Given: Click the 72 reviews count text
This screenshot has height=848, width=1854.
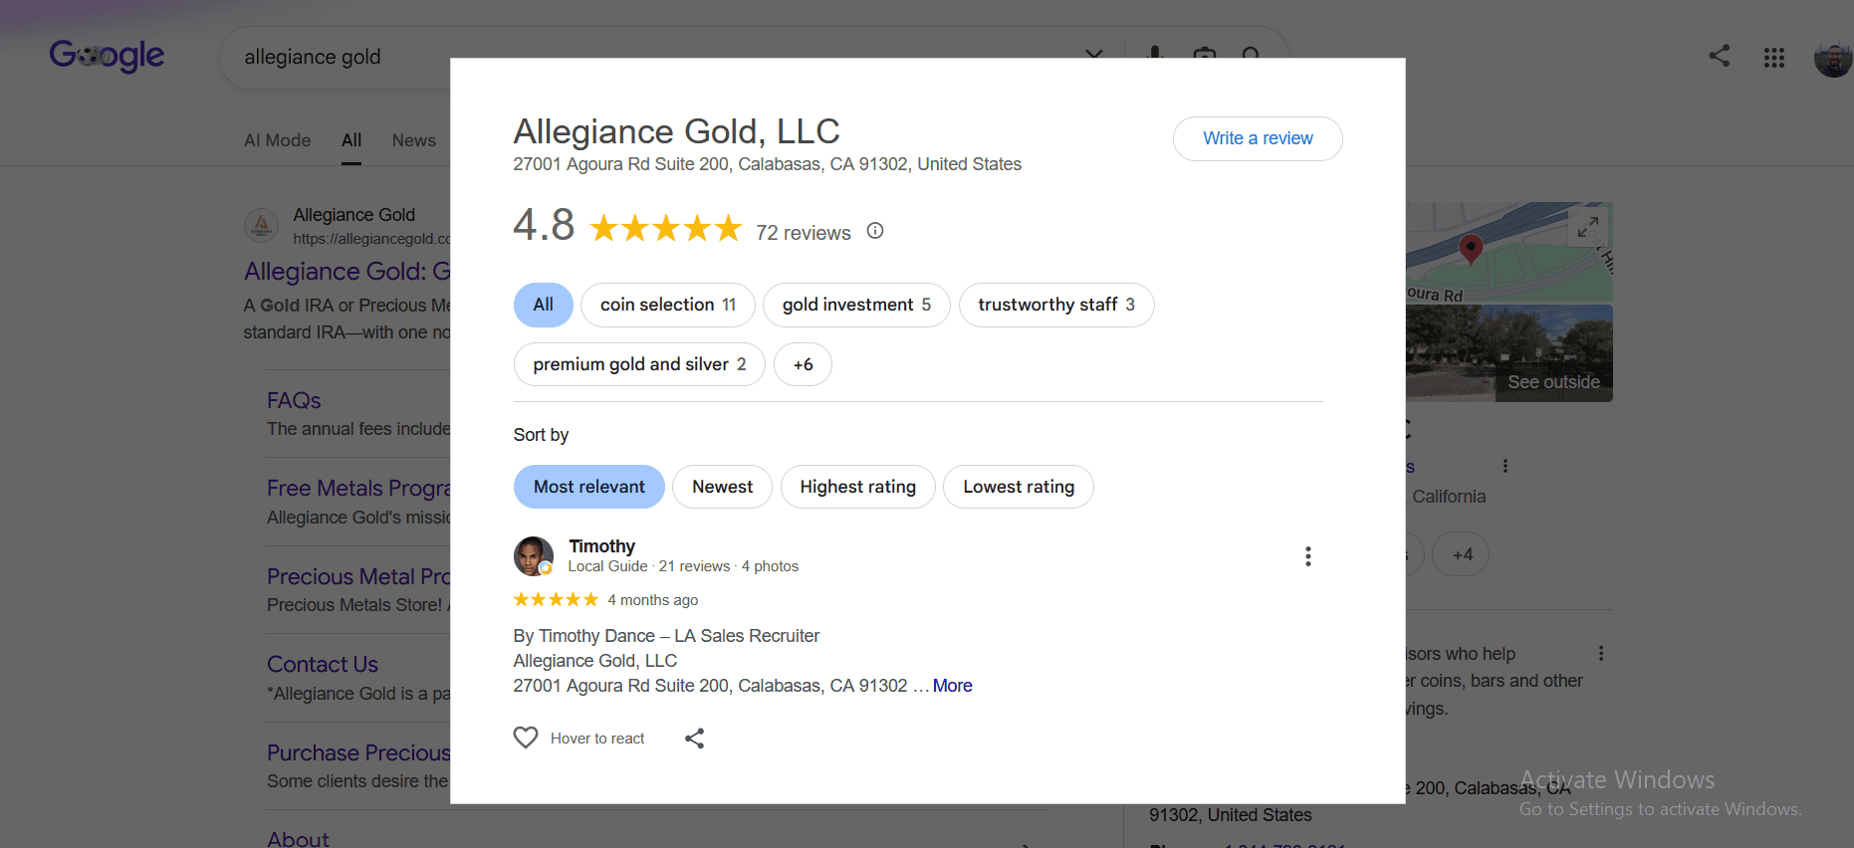Looking at the screenshot, I should coord(804,233).
